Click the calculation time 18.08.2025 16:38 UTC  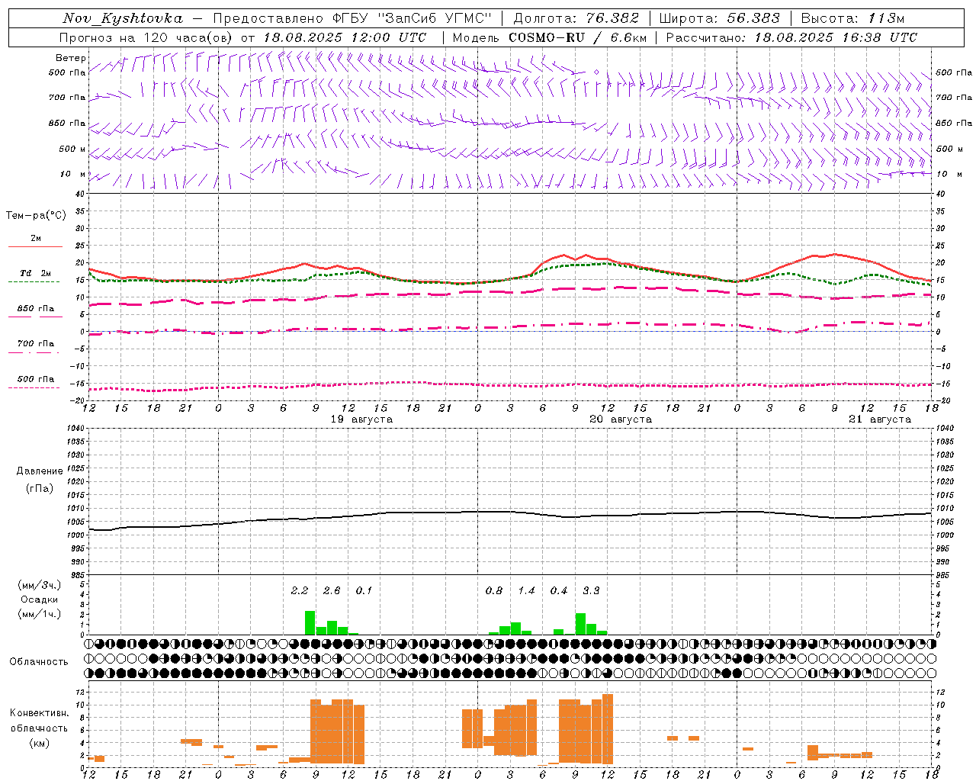[x=836, y=37]
